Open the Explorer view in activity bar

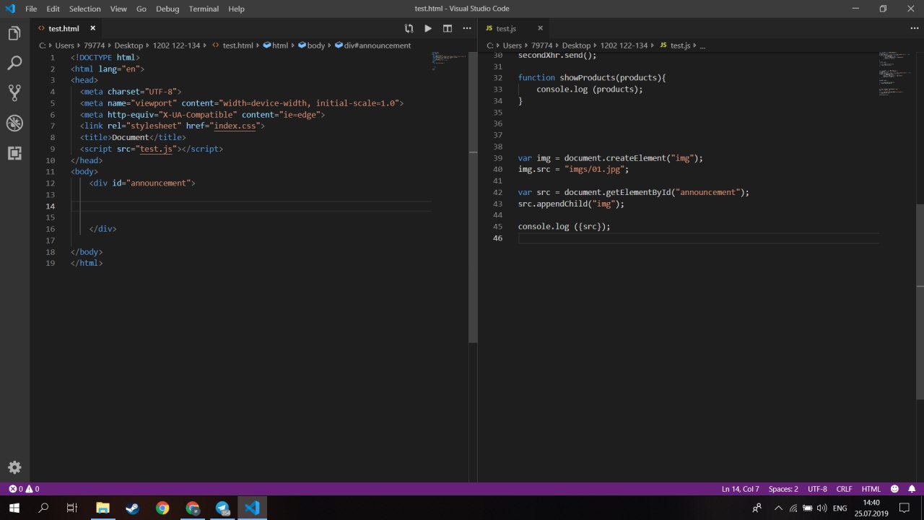coord(14,33)
